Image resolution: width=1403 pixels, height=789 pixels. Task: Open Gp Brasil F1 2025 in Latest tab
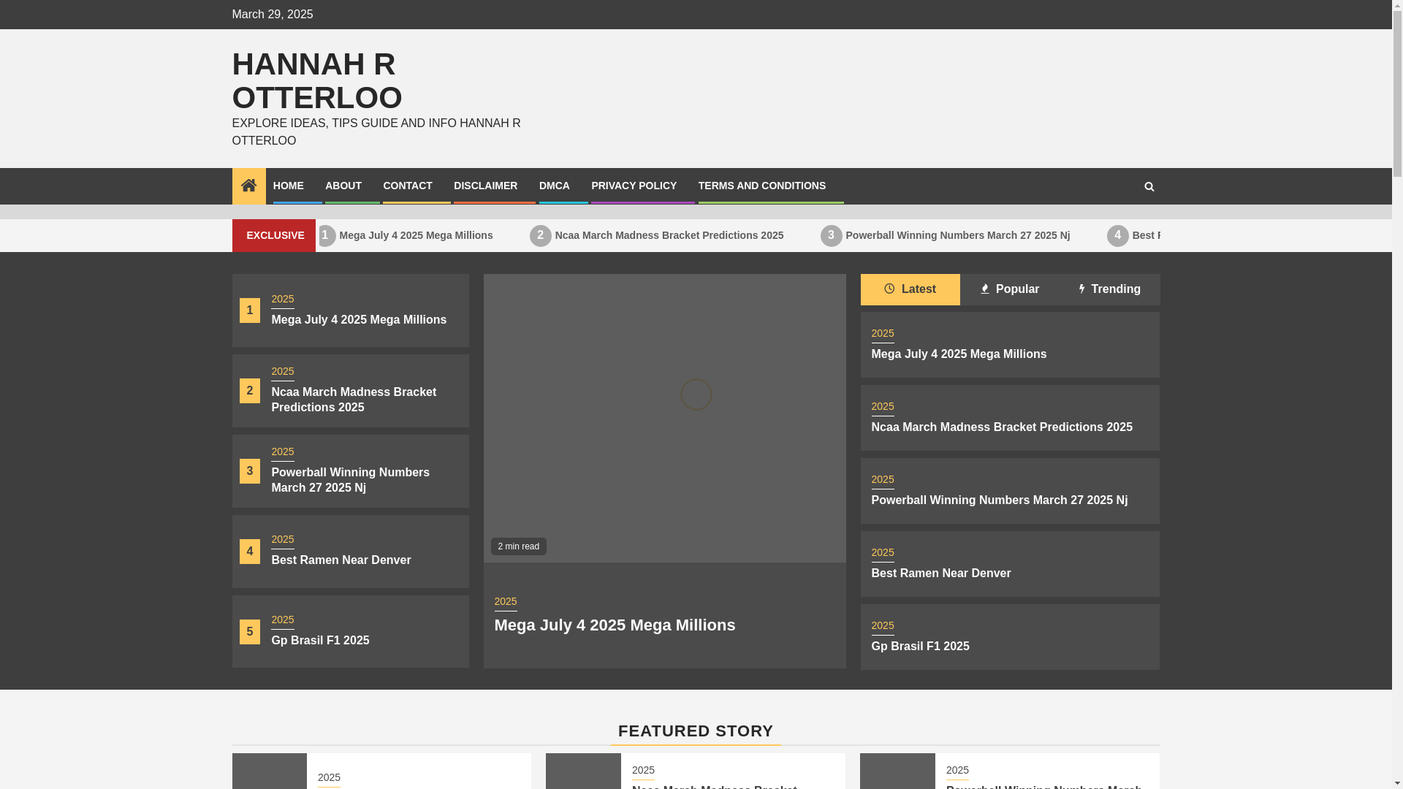(x=920, y=647)
